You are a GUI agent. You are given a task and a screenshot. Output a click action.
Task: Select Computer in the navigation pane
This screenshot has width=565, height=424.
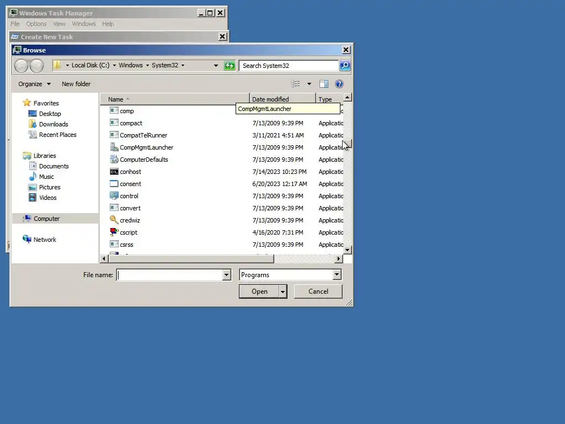[x=55, y=219]
